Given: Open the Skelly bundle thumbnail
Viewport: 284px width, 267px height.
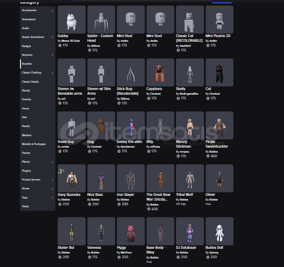Looking at the screenshot, I should (x=190, y=72).
